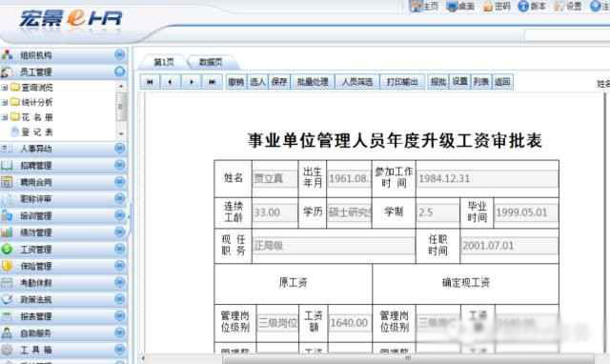Open the 版本 info icon in top bar
The image size is (610, 364).
(x=523, y=6)
